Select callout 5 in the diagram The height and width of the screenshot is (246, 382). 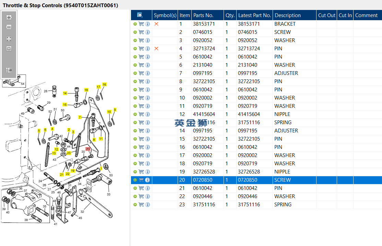click(x=39, y=131)
